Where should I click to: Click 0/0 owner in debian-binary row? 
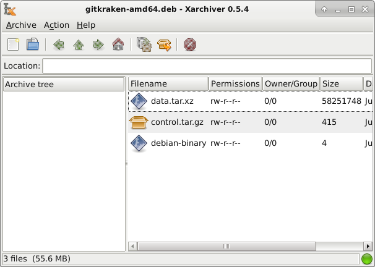pos(270,143)
